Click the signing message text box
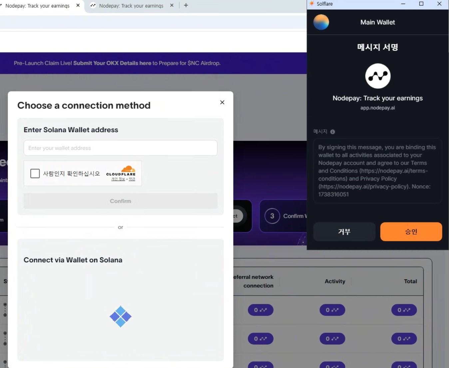449x368 pixels. pos(377,171)
